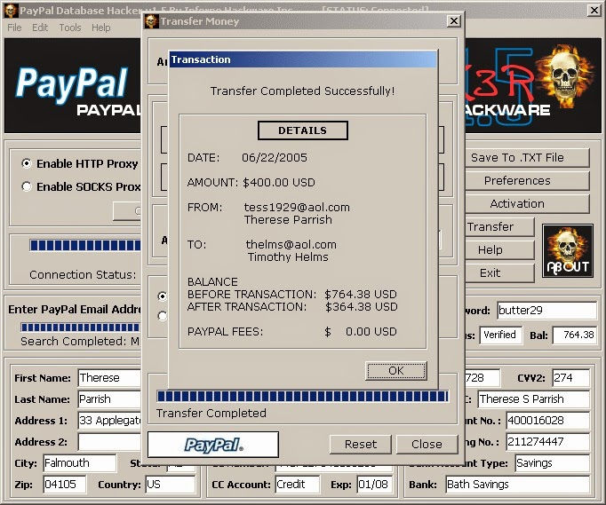
Task: Click the Transfer button in main window
Action: click(x=499, y=226)
